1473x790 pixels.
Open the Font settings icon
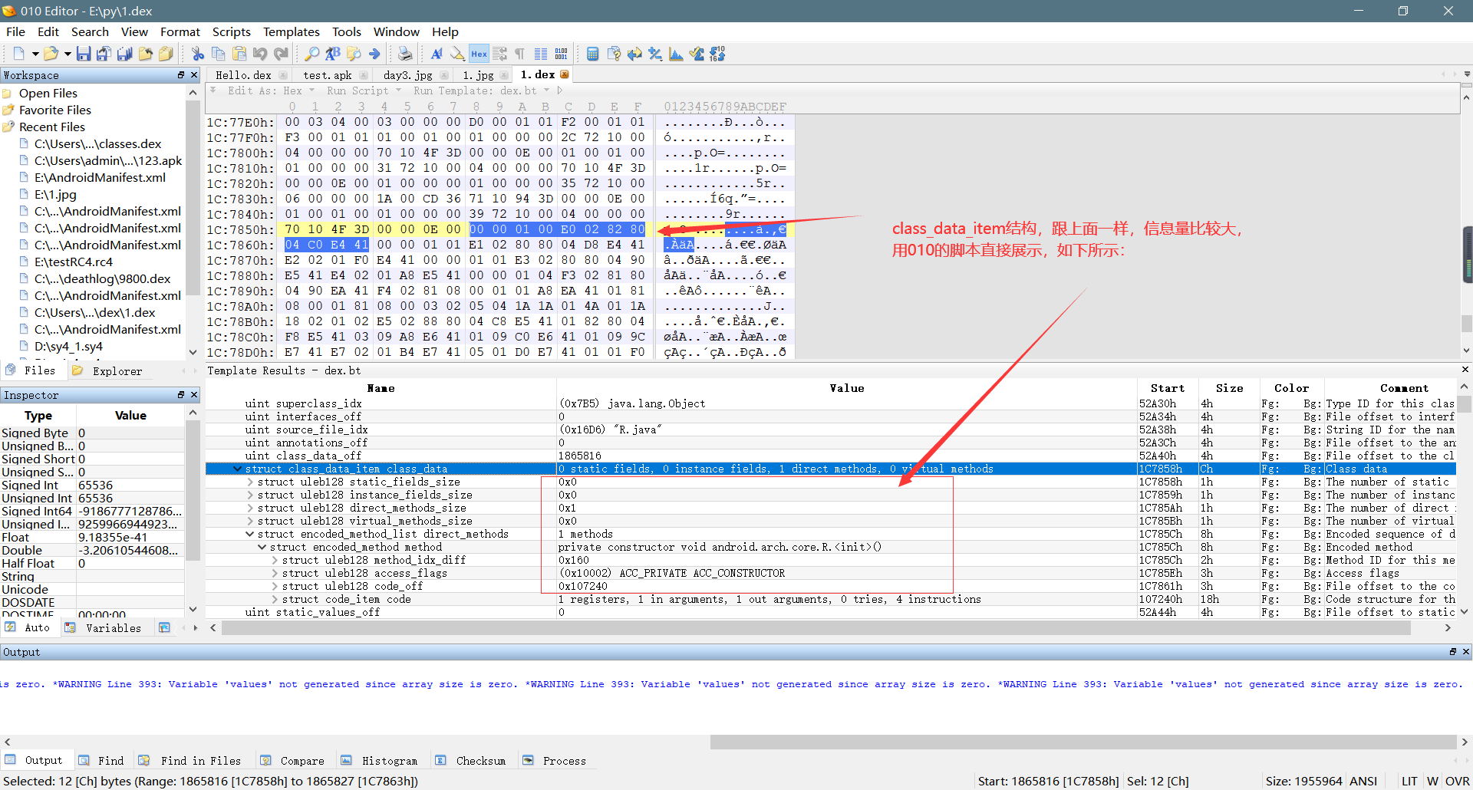437,54
